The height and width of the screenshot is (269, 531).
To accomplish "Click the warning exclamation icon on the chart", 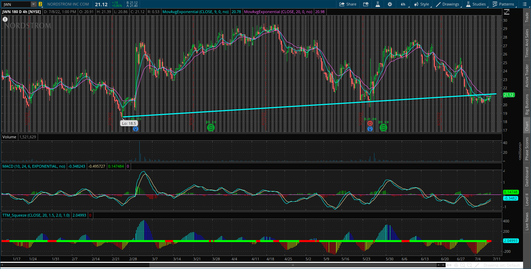I will tap(5, 19).
